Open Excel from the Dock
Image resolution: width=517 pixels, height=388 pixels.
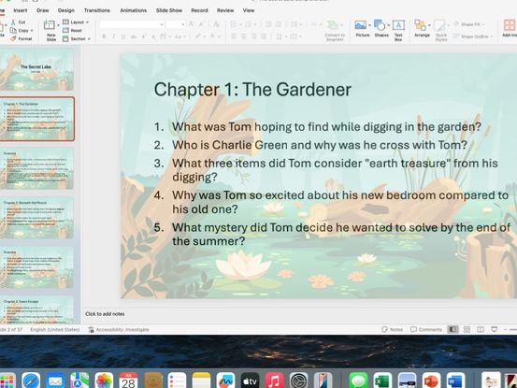382,381
